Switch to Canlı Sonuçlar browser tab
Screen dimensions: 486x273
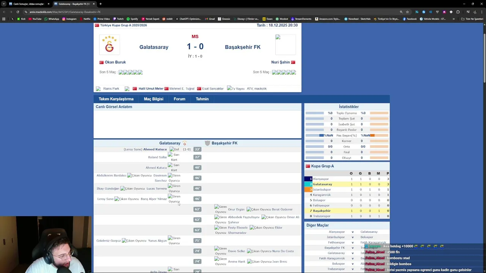(29, 4)
